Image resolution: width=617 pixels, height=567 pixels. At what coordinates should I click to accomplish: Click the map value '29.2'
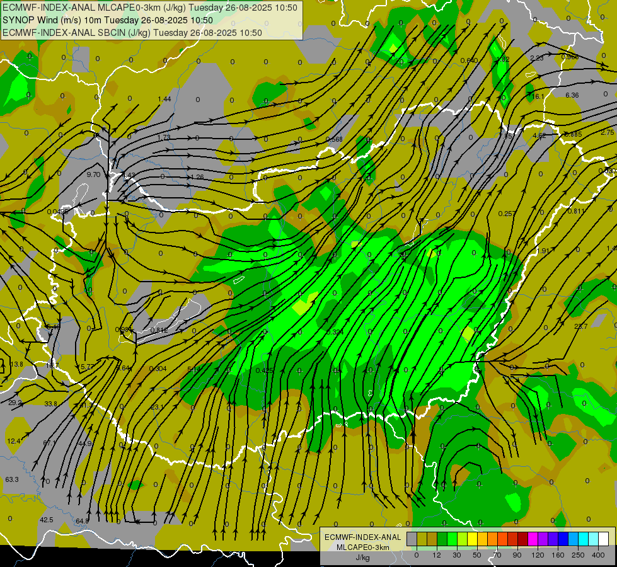tap(15, 403)
